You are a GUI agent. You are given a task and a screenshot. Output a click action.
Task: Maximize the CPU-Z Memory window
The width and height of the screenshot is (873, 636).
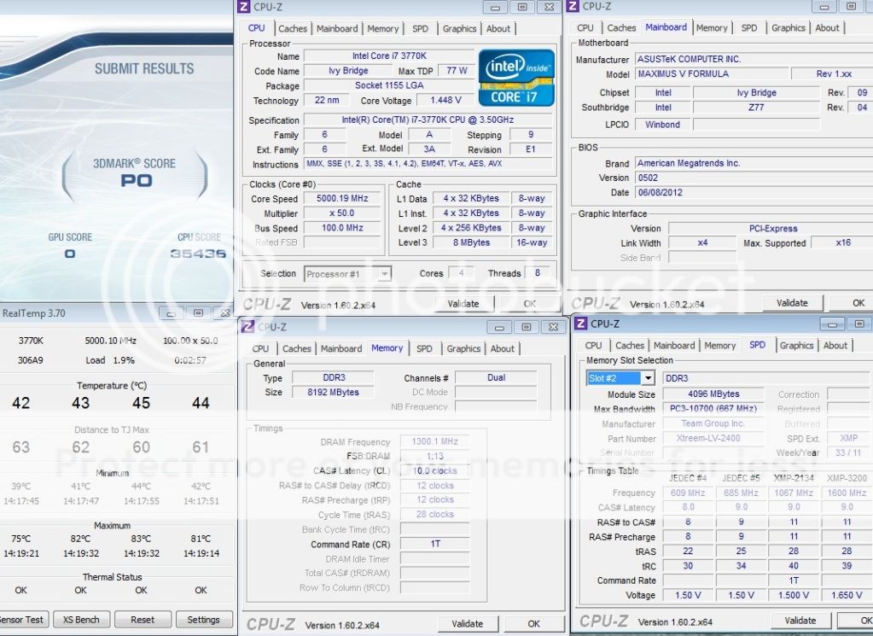(526, 326)
